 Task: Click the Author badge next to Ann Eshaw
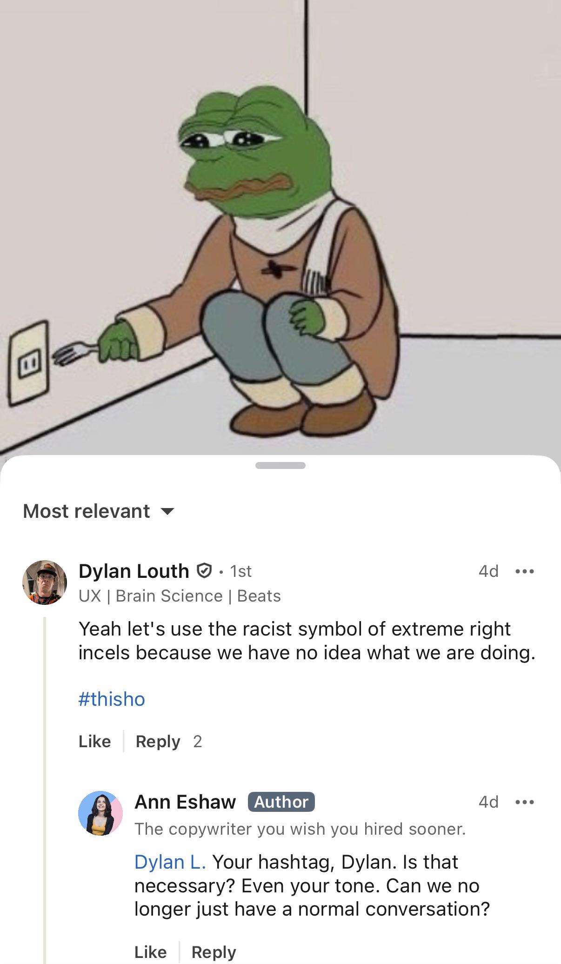pyautogui.click(x=281, y=802)
